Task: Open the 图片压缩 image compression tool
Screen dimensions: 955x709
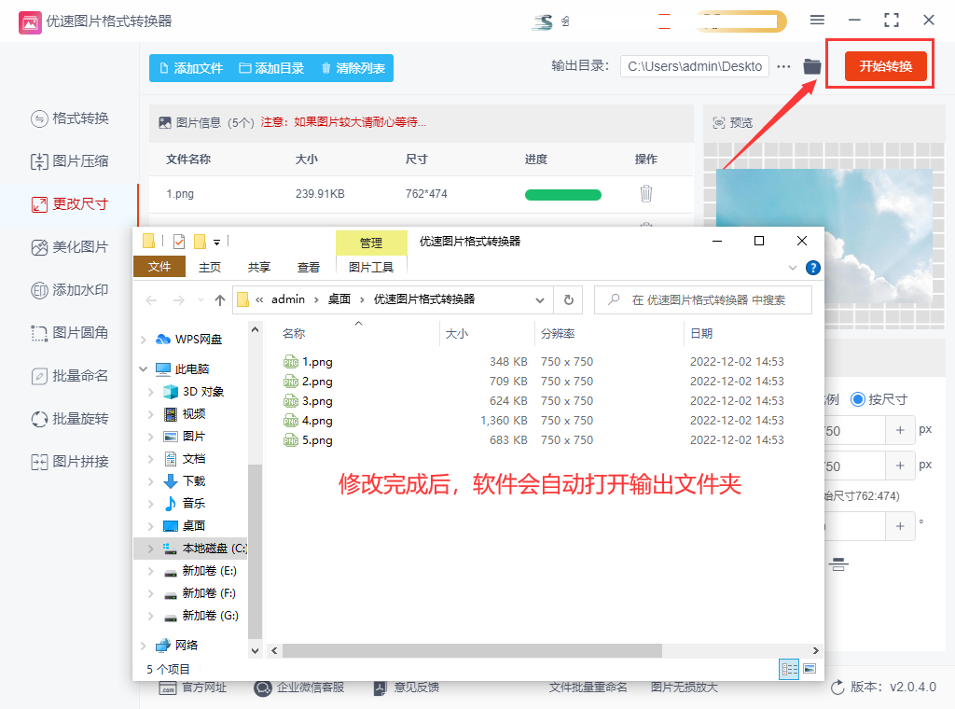Action: coord(69,161)
